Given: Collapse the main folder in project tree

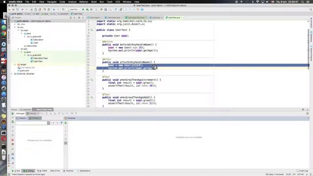Looking at the screenshot, I should click(x=19, y=30).
